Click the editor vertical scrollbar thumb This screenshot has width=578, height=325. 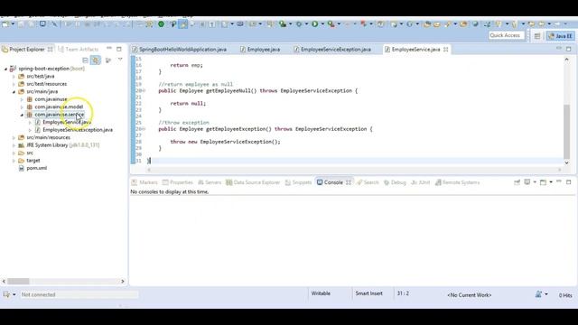pyautogui.click(x=566, y=131)
